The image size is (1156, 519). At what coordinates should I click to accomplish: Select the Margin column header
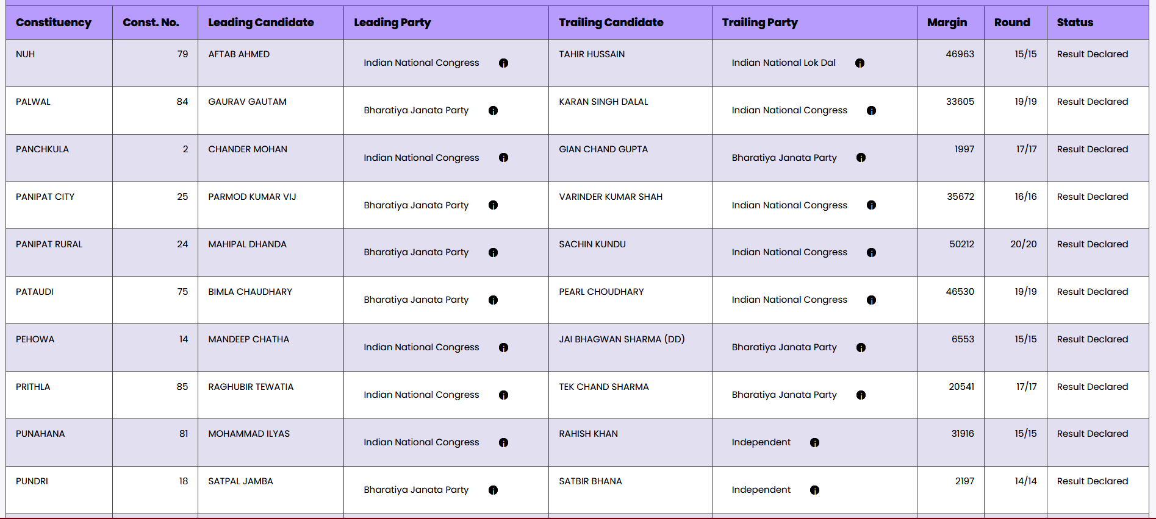947,23
